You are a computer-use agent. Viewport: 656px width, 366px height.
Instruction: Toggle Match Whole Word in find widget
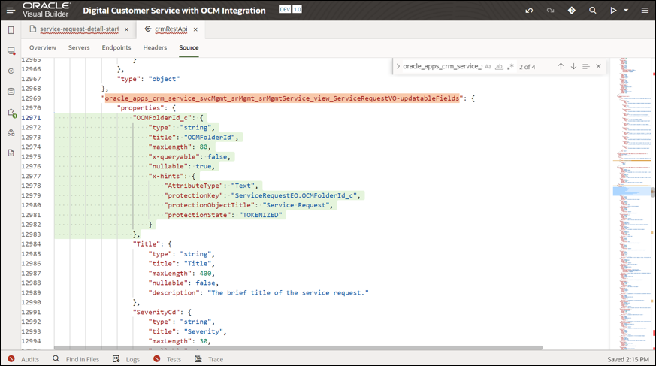click(499, 66)
